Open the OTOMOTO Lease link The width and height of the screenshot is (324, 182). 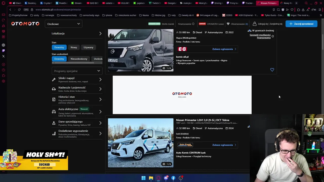pos(215,24)
